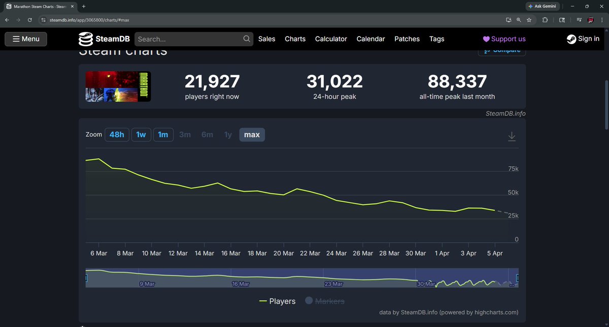Viewport: 609px width, 327px height.
Task: Set chart zoom to 48h
Action: tap(117, 135)
